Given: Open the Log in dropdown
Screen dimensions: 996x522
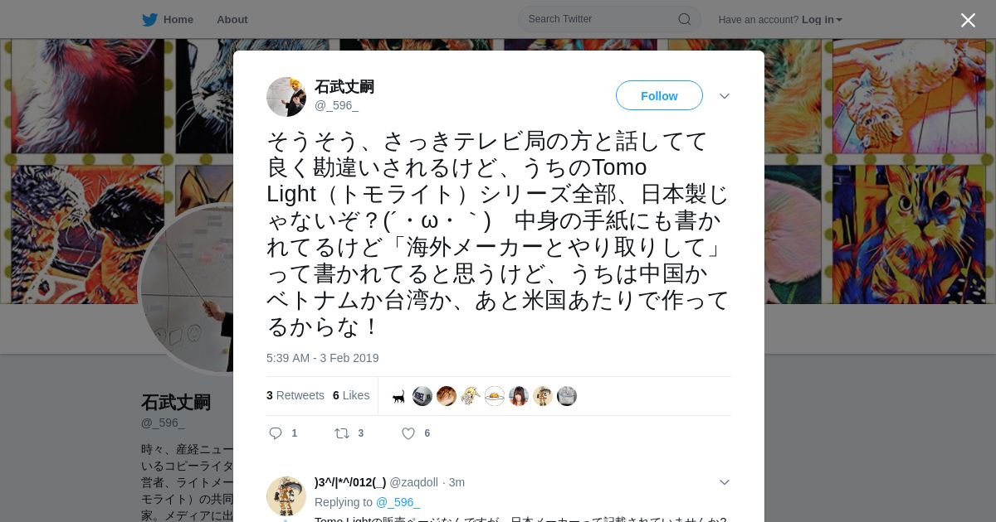Looking at the screenshot, I should click(x=822, y=19).
